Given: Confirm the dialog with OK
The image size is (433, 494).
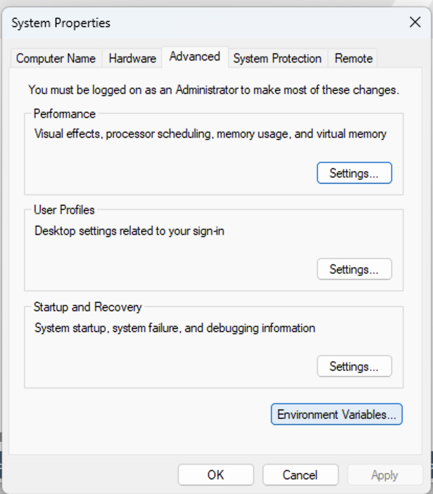Looking at the screenshot, I should tap(216, 475).
